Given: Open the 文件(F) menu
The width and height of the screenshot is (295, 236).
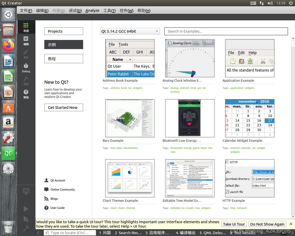Looking at the screenshot, I should click(x=26, y=10).
